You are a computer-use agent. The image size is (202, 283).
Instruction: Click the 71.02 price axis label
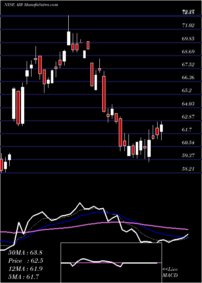[x=188, y=25]
